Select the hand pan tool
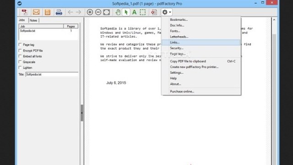This screenshot has height=165, width=293. pyautogui.click(x=118, y=12)
